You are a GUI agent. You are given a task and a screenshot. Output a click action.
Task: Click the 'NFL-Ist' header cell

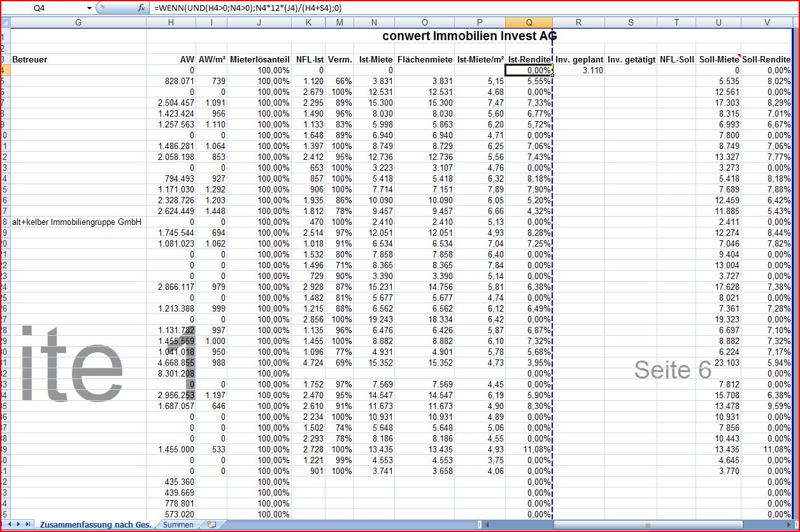coord(308,59)
